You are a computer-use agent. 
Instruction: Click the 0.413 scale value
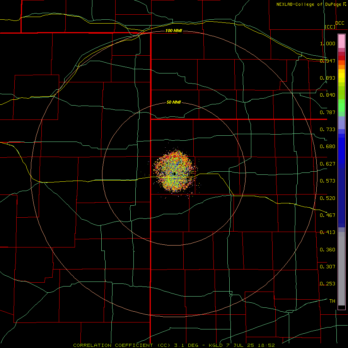[328, 232]
